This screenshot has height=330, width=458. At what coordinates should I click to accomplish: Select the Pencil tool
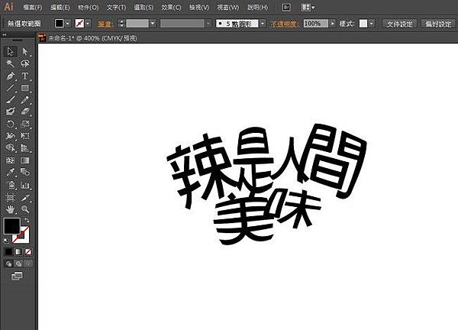[x=25, y=99]
